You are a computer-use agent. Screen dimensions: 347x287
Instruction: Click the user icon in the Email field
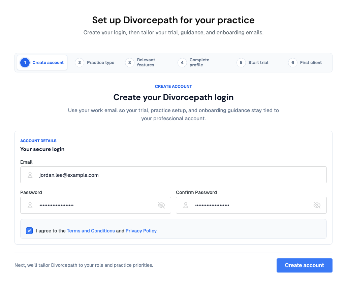(x=30, y=175)
